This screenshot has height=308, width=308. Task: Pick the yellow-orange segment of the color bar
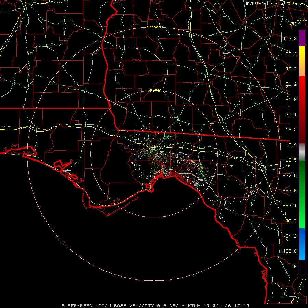coord(302,61)
